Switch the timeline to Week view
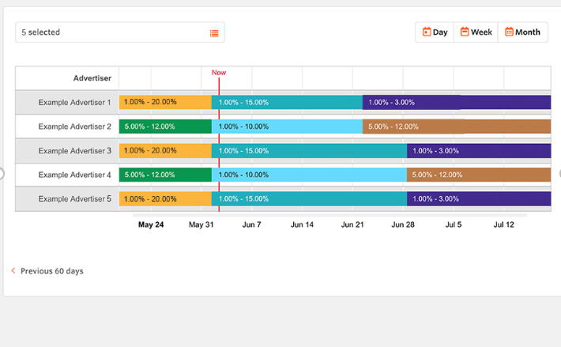Image resolution: width=561 pixels, height=347 pixels. coord(476,32)
